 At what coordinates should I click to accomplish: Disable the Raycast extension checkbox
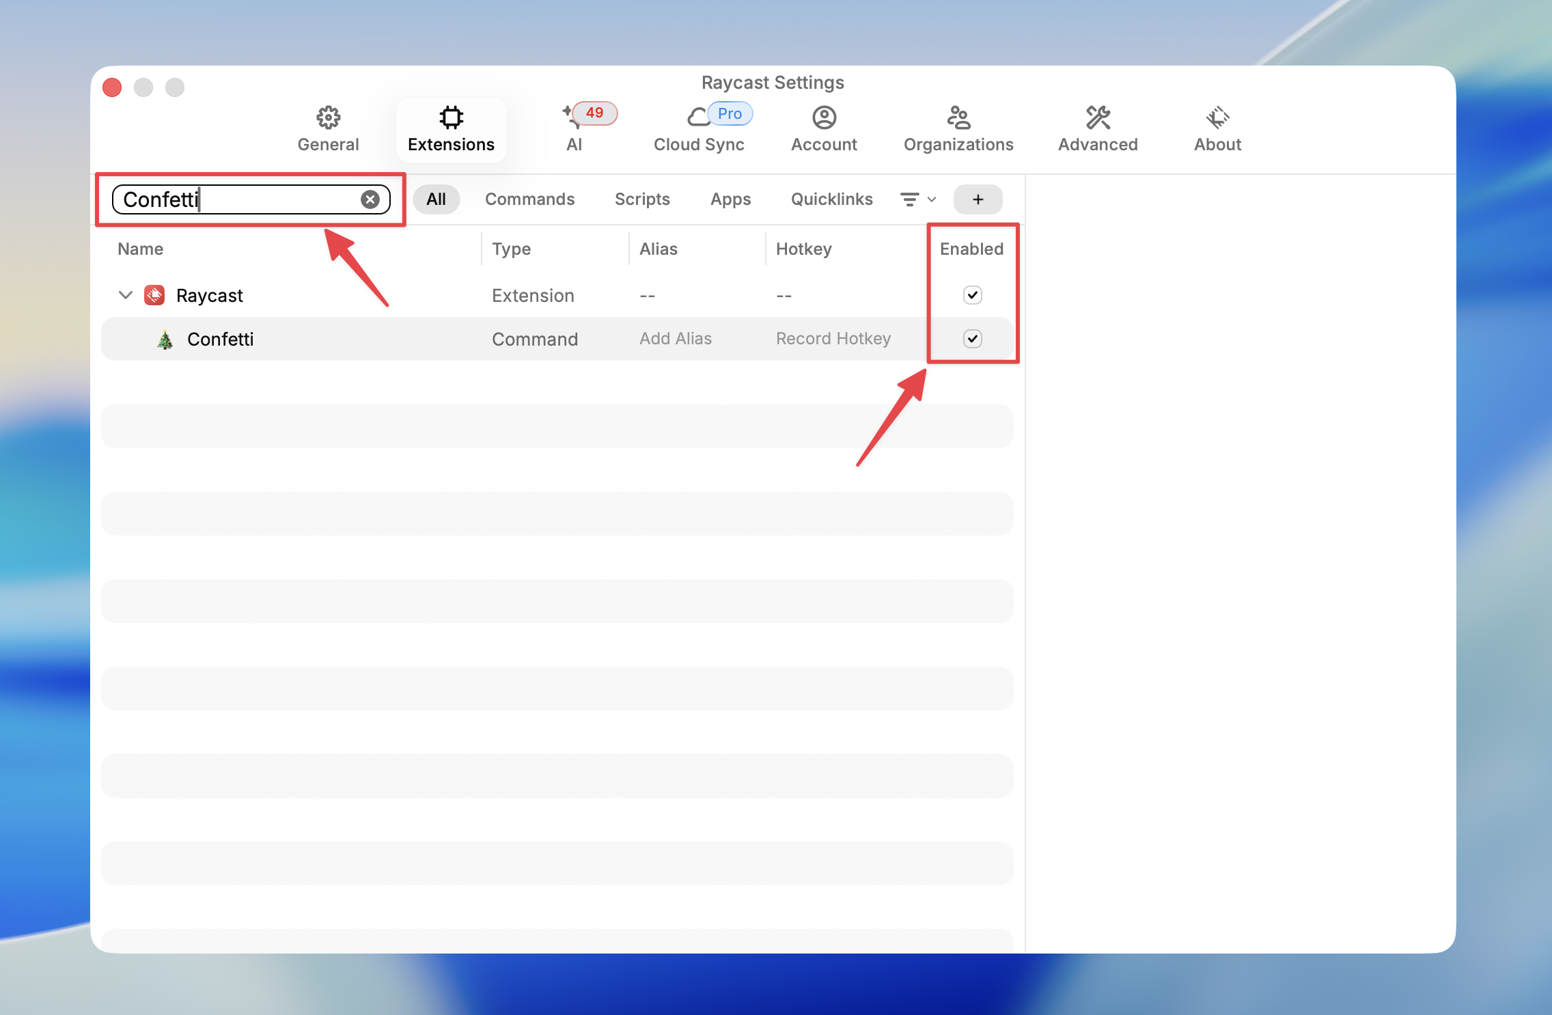click(x=972, y=295)
